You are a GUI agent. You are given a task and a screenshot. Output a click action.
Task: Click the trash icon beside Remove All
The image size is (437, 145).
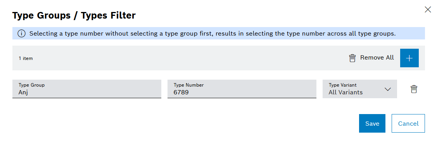point(352,58)
